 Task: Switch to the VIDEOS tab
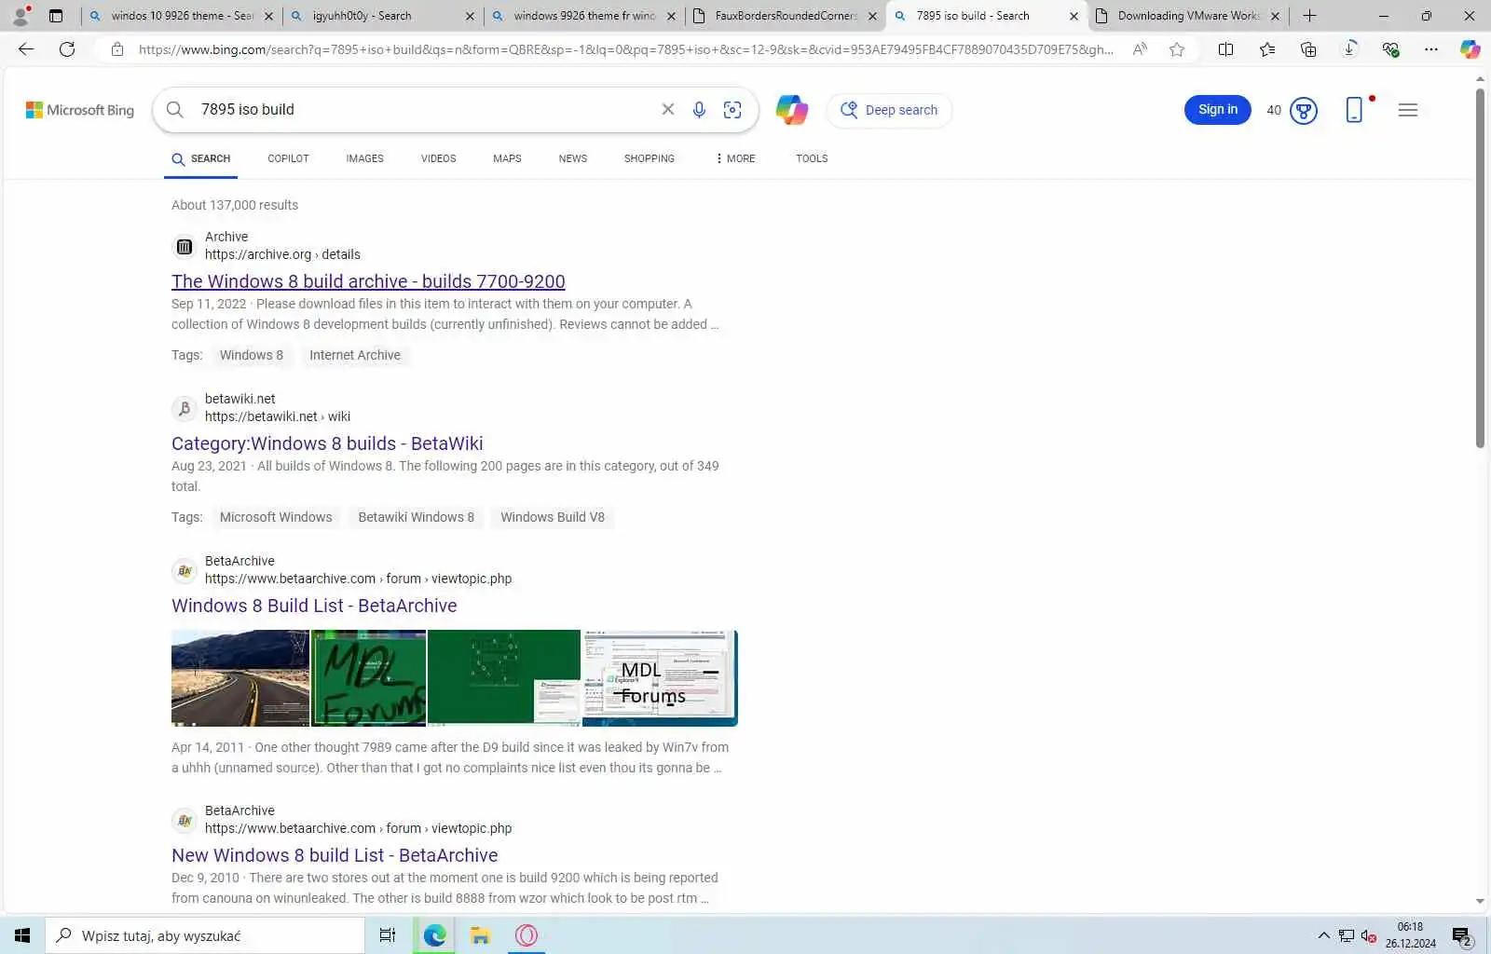(438, 158)
